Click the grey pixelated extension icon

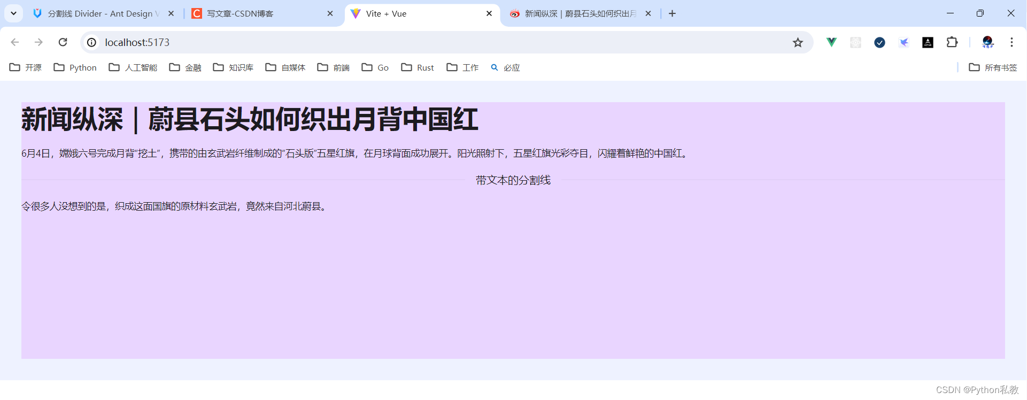click(855, 42)
